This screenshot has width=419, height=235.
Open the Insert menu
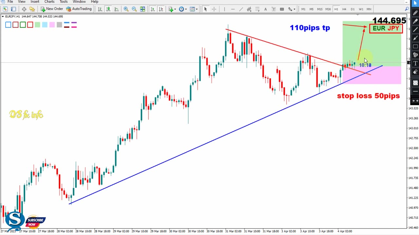pyautogui.click(x=35, y=2)
